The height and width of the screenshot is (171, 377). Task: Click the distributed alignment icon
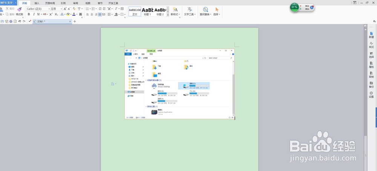104,14
